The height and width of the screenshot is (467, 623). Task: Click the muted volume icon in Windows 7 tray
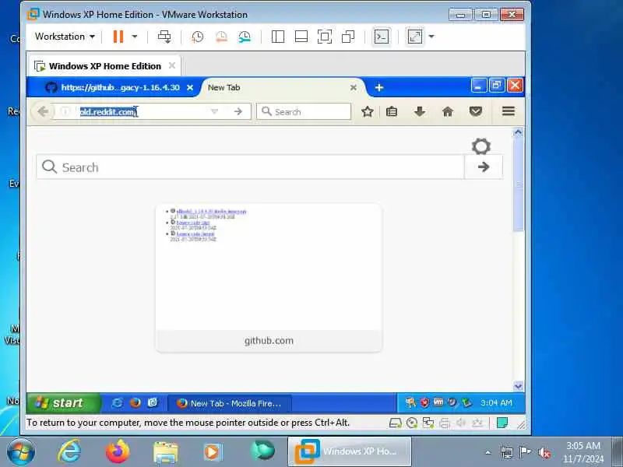544,453
